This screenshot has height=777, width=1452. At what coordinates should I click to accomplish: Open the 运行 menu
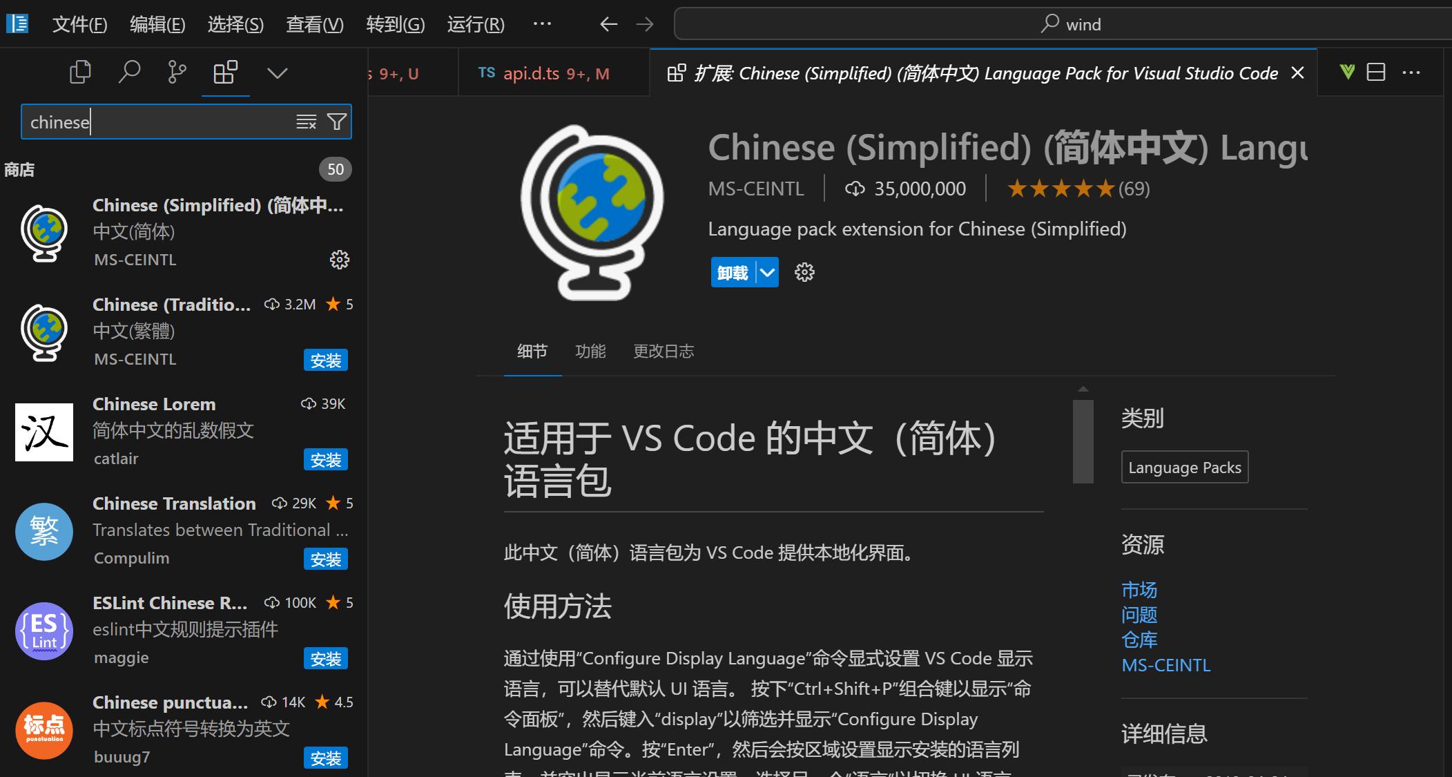tap(475, 24)
